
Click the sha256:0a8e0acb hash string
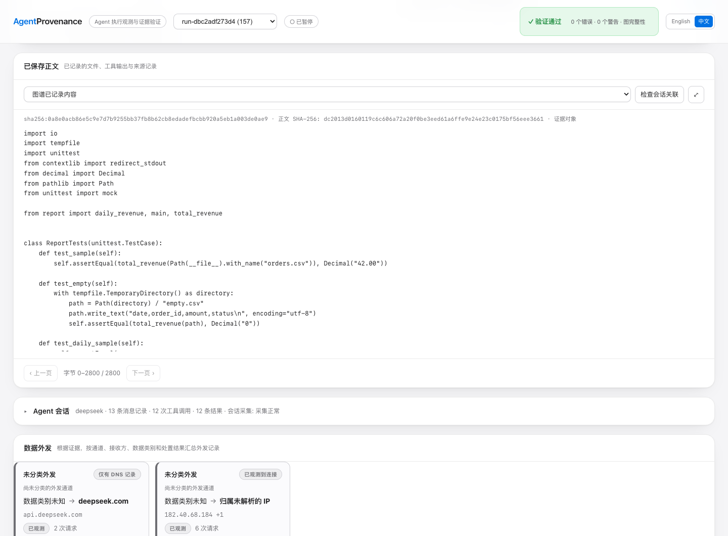coord(146,119)
